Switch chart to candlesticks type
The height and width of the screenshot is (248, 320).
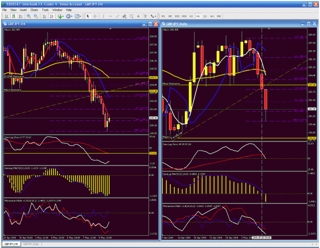[14, 16]
